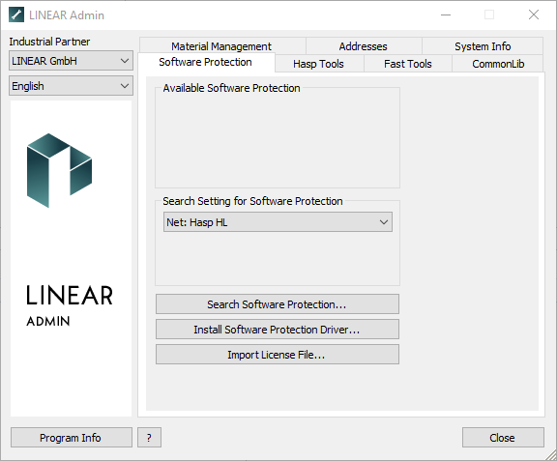The image size is (557, 461).
Task: Click the Search Software Protection button
Action: [278, 304]
